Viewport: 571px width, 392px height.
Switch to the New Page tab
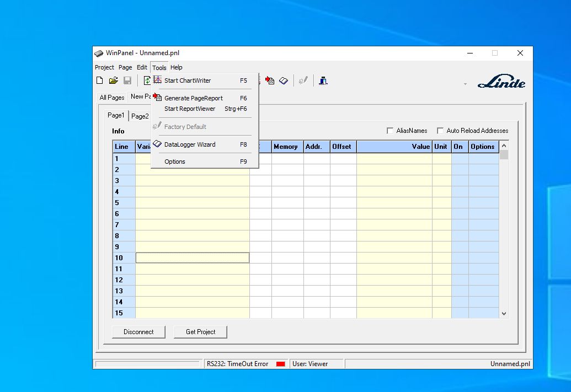click(x=141, y=96)
